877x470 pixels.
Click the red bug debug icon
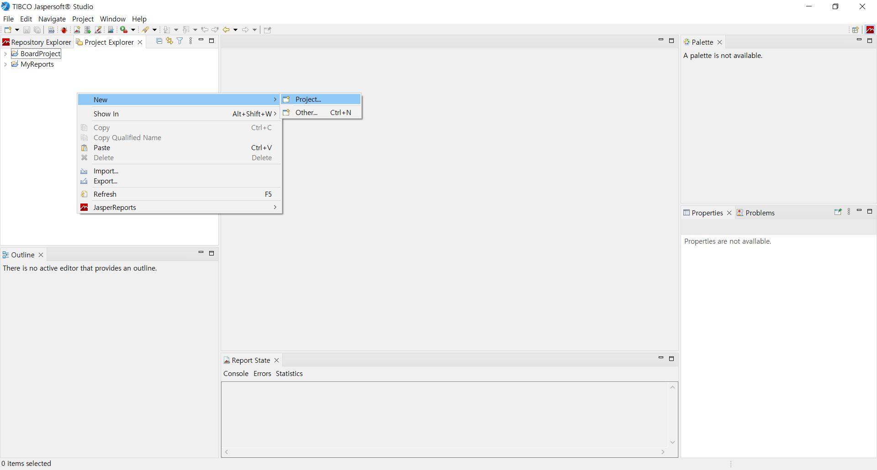64,30
